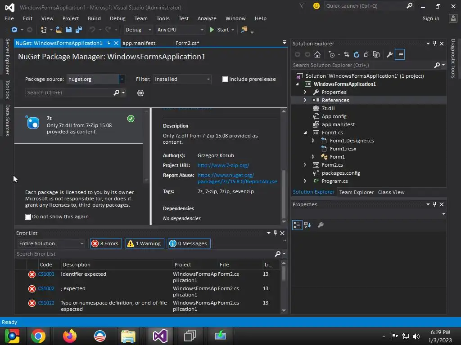Image resolution: width=461 pixels, height=345 pixels.
Task: Toggle the 8 Errors filter button
Action: point(106,243)
